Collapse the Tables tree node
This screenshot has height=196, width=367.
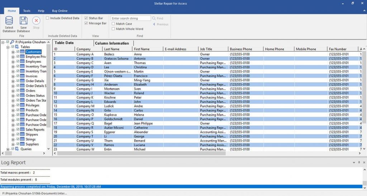click(x=8, y=47)
